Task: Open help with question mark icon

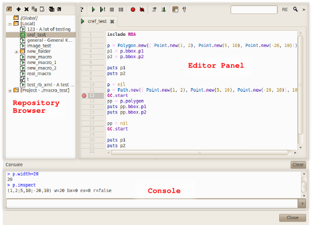Action: pyautogui.click(x=82, y=9)
